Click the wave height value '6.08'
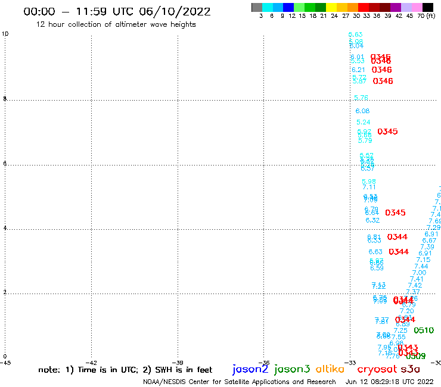The height and width of the screenshot is (387, 441). click(362, 111)
